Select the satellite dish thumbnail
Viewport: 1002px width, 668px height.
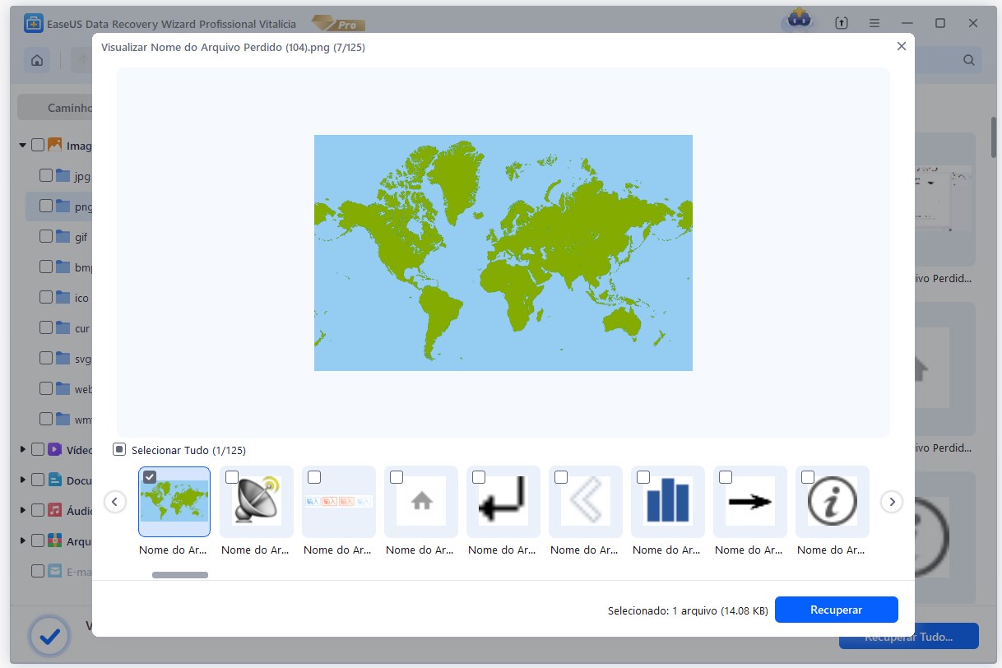pos(257,501)
